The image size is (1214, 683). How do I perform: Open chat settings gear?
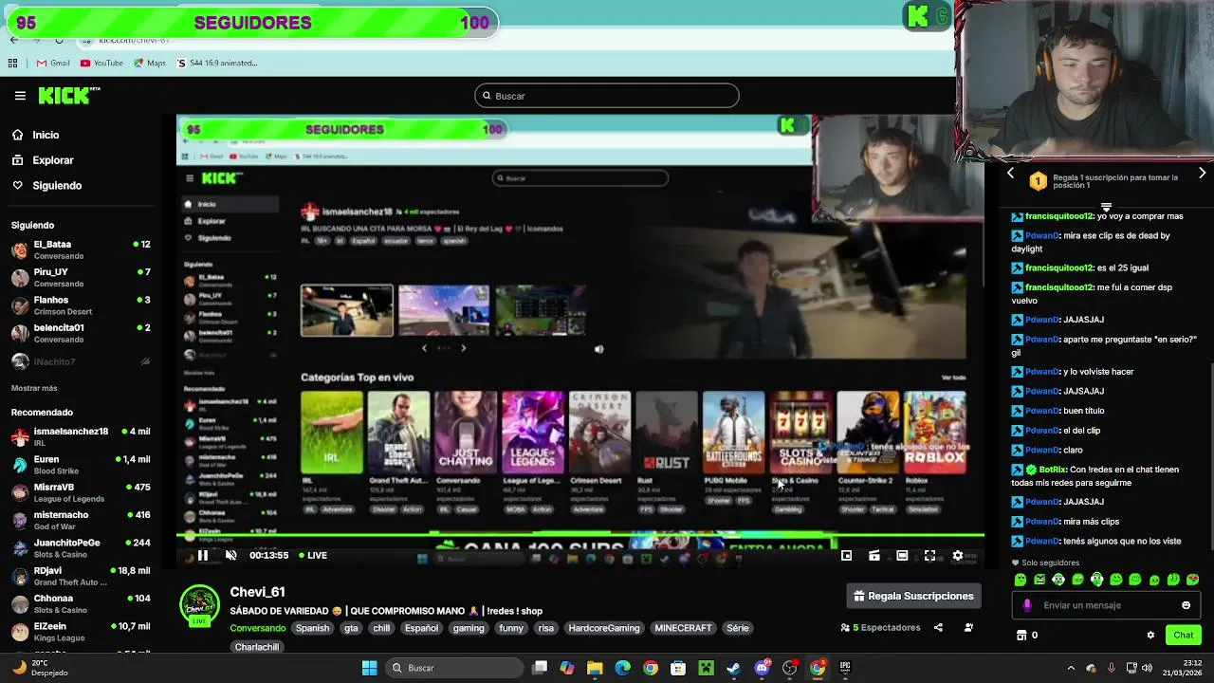pos(1150,636)
